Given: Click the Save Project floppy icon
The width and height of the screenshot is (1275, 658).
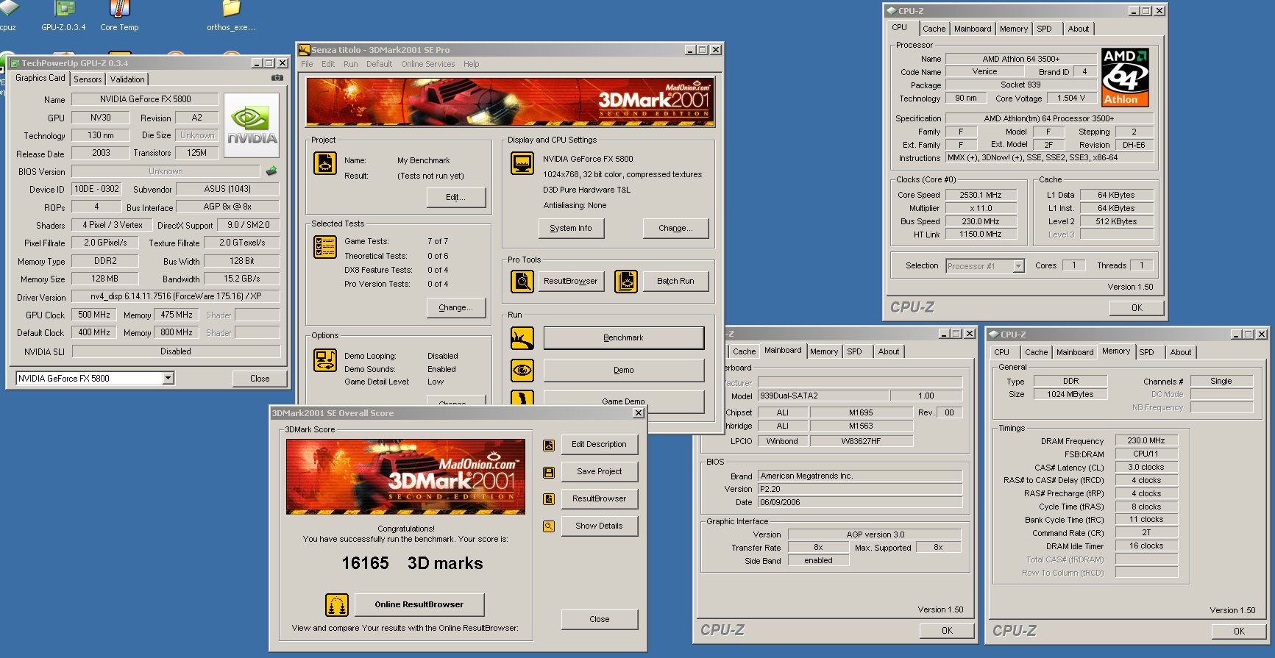Looking at the screenshot, I should [549, 473].
